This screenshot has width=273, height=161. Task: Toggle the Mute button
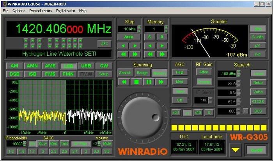(107, 143)
